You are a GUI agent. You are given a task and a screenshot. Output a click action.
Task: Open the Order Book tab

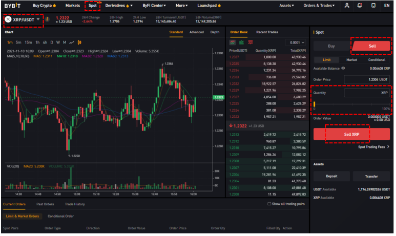tap(240, 32)
